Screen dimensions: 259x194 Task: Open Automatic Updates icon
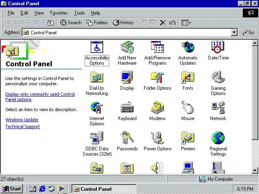pyautogui.click(x=188, y=47)
